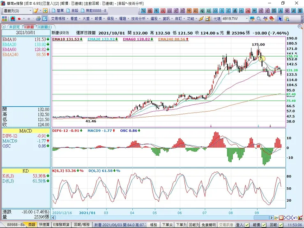Go back with the red left arrow
The image size is (304, 228).
pyautogui.click(x=19, y=19)
